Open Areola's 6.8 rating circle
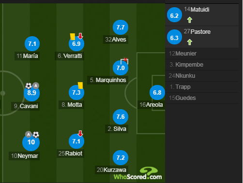Viewport: 243px width, 183px height. 157,92
